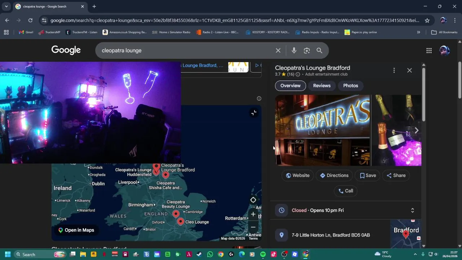Get Directions to Cleopatra's Lounge
The width and height of the screenshot is (462, 260).
coord(334,175)
